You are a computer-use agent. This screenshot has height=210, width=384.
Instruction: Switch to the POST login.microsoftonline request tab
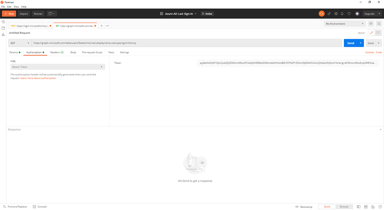pyautogui.click(x=31, y=26)
